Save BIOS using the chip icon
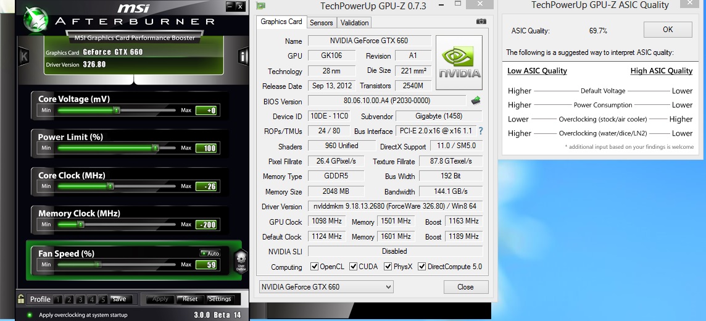The image size is (706, 321). [x=476, y=101]
